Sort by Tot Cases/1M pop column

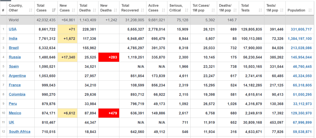[212, 11]
